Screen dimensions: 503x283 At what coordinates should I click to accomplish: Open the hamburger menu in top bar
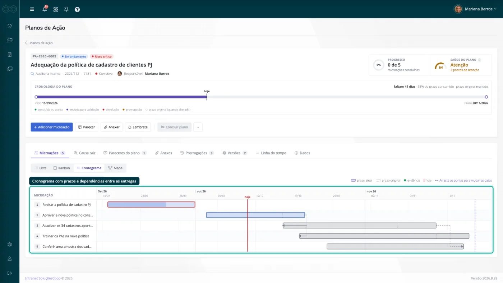pyautogui.click(x=32, y=9)
